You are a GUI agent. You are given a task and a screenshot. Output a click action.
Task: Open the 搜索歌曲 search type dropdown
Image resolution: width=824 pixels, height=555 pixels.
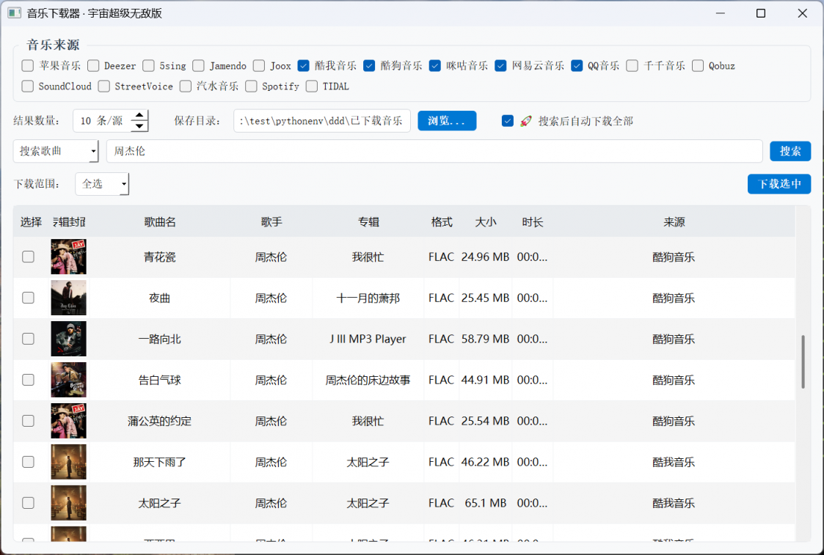[x=56, y=152]
